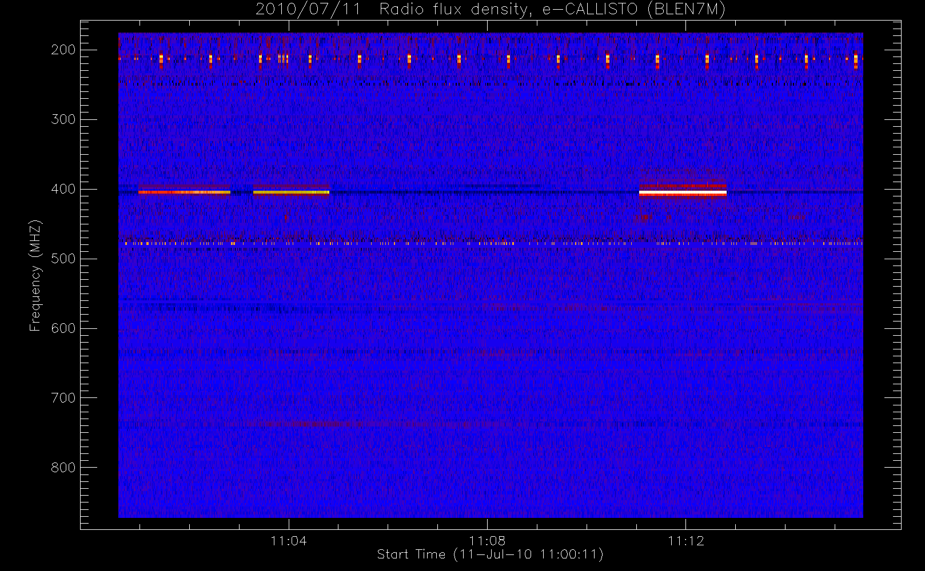Viewport: 925px width, 571px height.
Task: Click the plot title '2010/07/11 Radio flux density, e-CALLISTO (BLEN7M)'
Action: pos(491,10)
